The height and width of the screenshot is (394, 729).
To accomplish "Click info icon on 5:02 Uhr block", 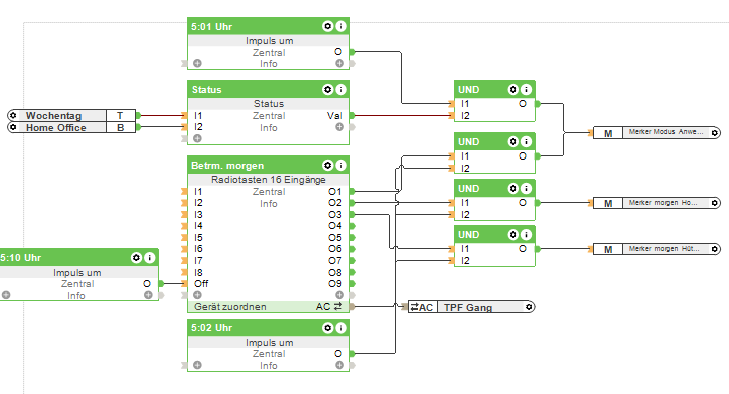I will click(341, 327).
